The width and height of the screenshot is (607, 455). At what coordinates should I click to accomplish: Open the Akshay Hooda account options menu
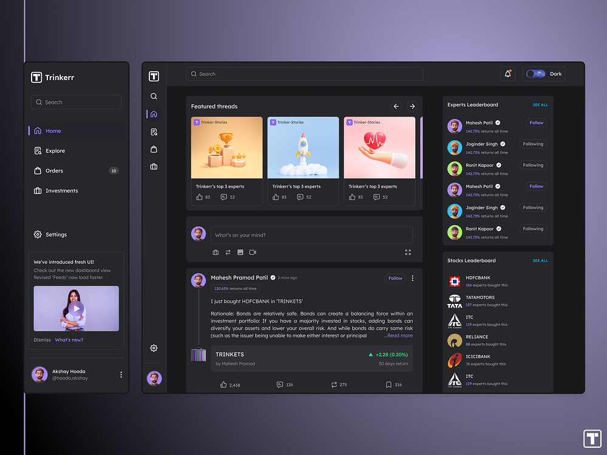(x=121, y=374)
